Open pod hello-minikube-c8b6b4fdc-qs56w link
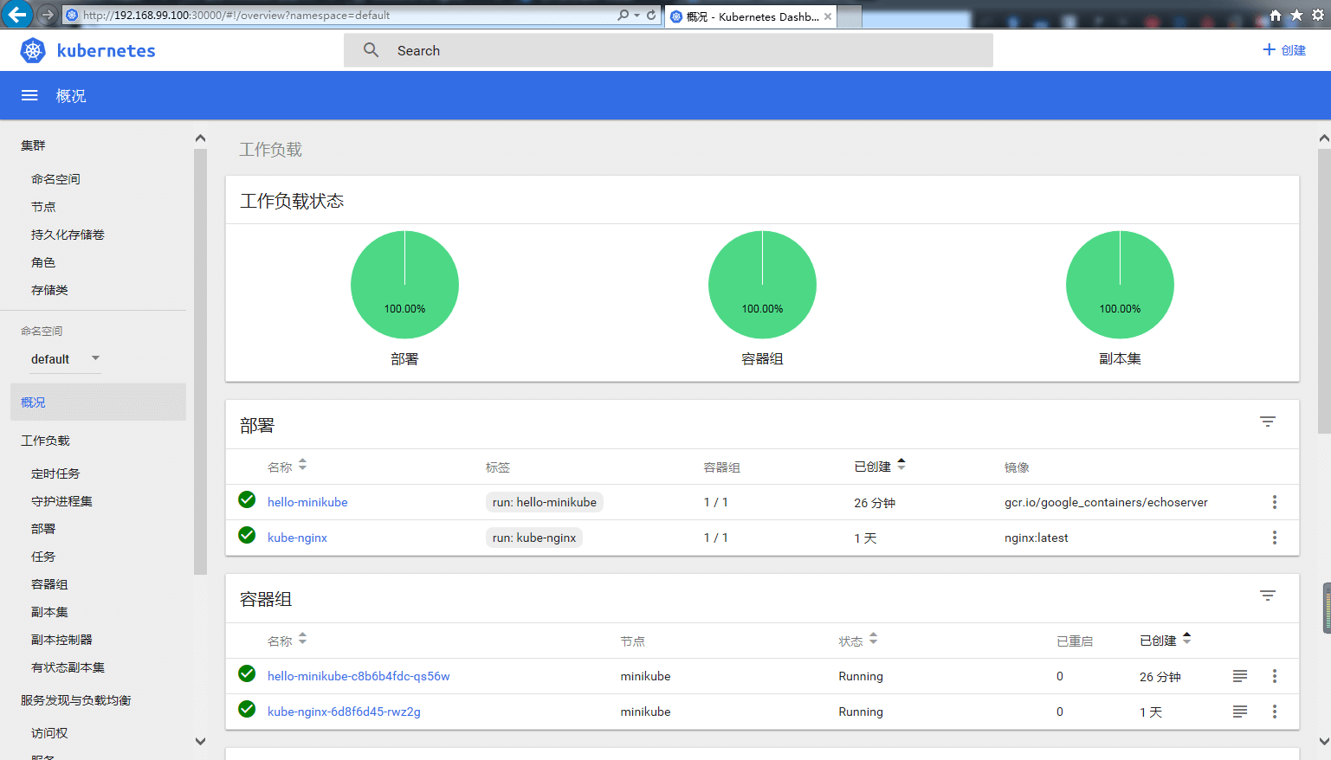Screen dimensions: 1331x760 click(x=359, y=676)
